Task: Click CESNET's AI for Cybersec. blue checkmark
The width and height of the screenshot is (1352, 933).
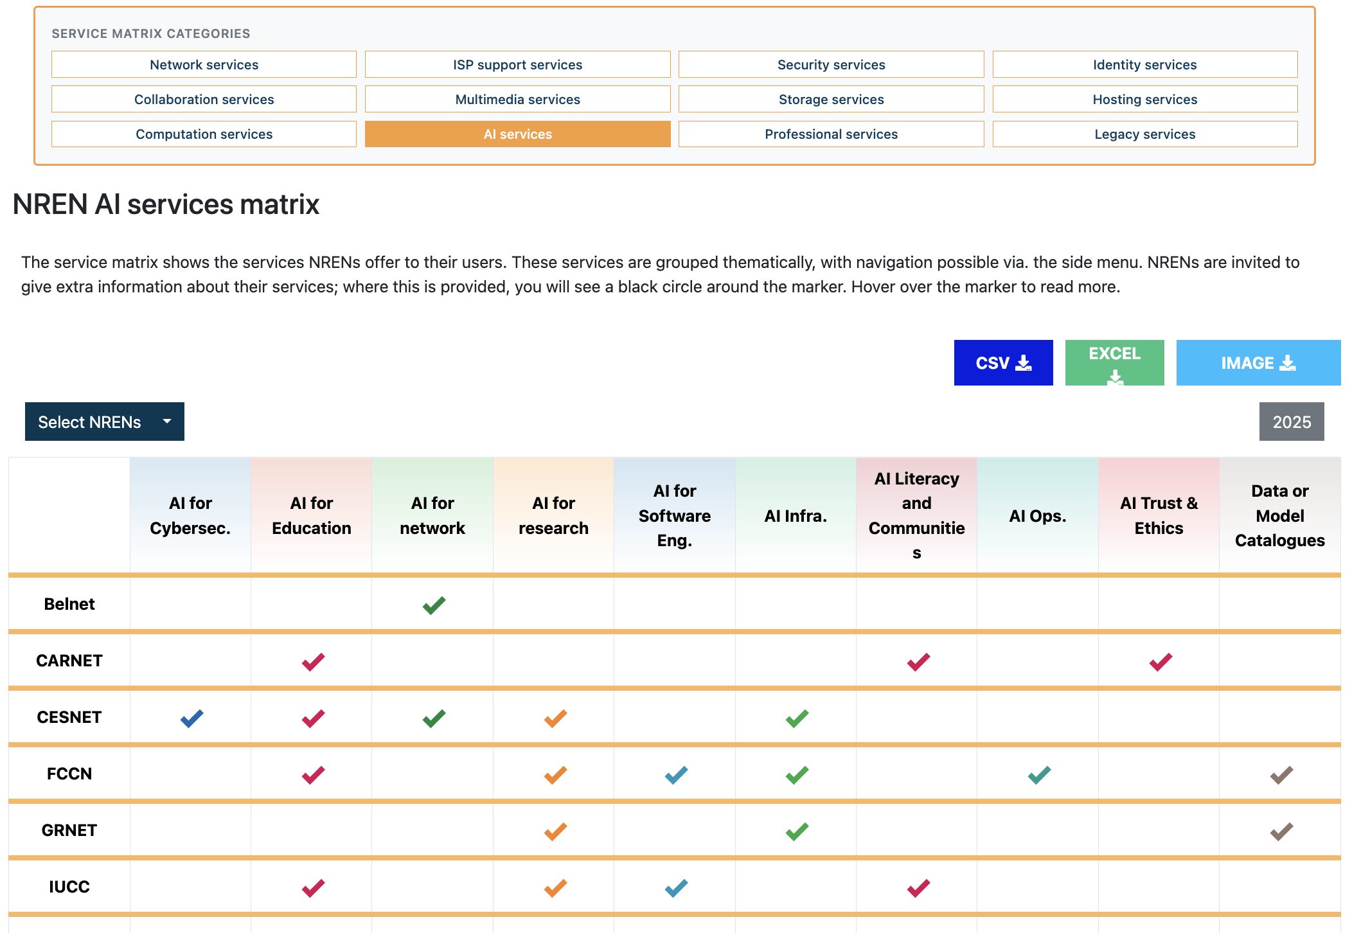Action: (x=191, y=718)
